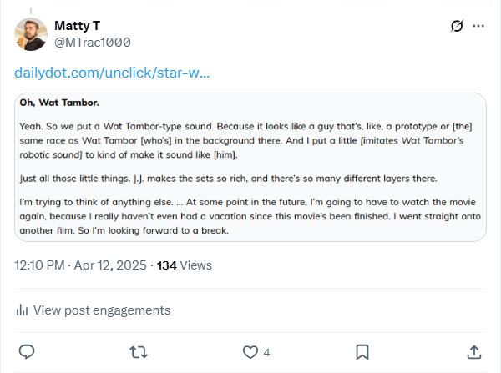Image resolution: width=501 pixels, height=373 pixels.
Task: Click the 134 Views count
Action: pyautogui.click(x=185, y=265)
